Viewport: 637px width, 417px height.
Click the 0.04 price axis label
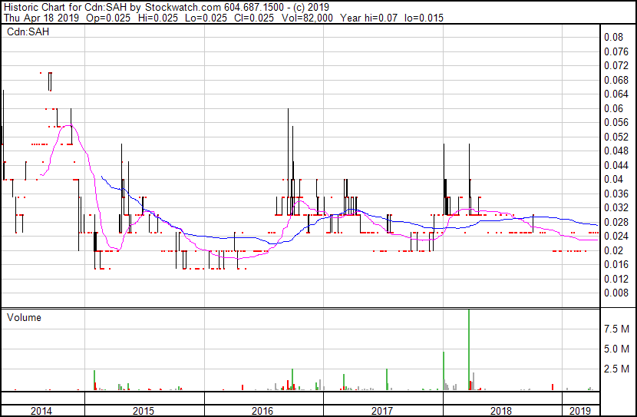pyautogui.click(x=613, y=179)
